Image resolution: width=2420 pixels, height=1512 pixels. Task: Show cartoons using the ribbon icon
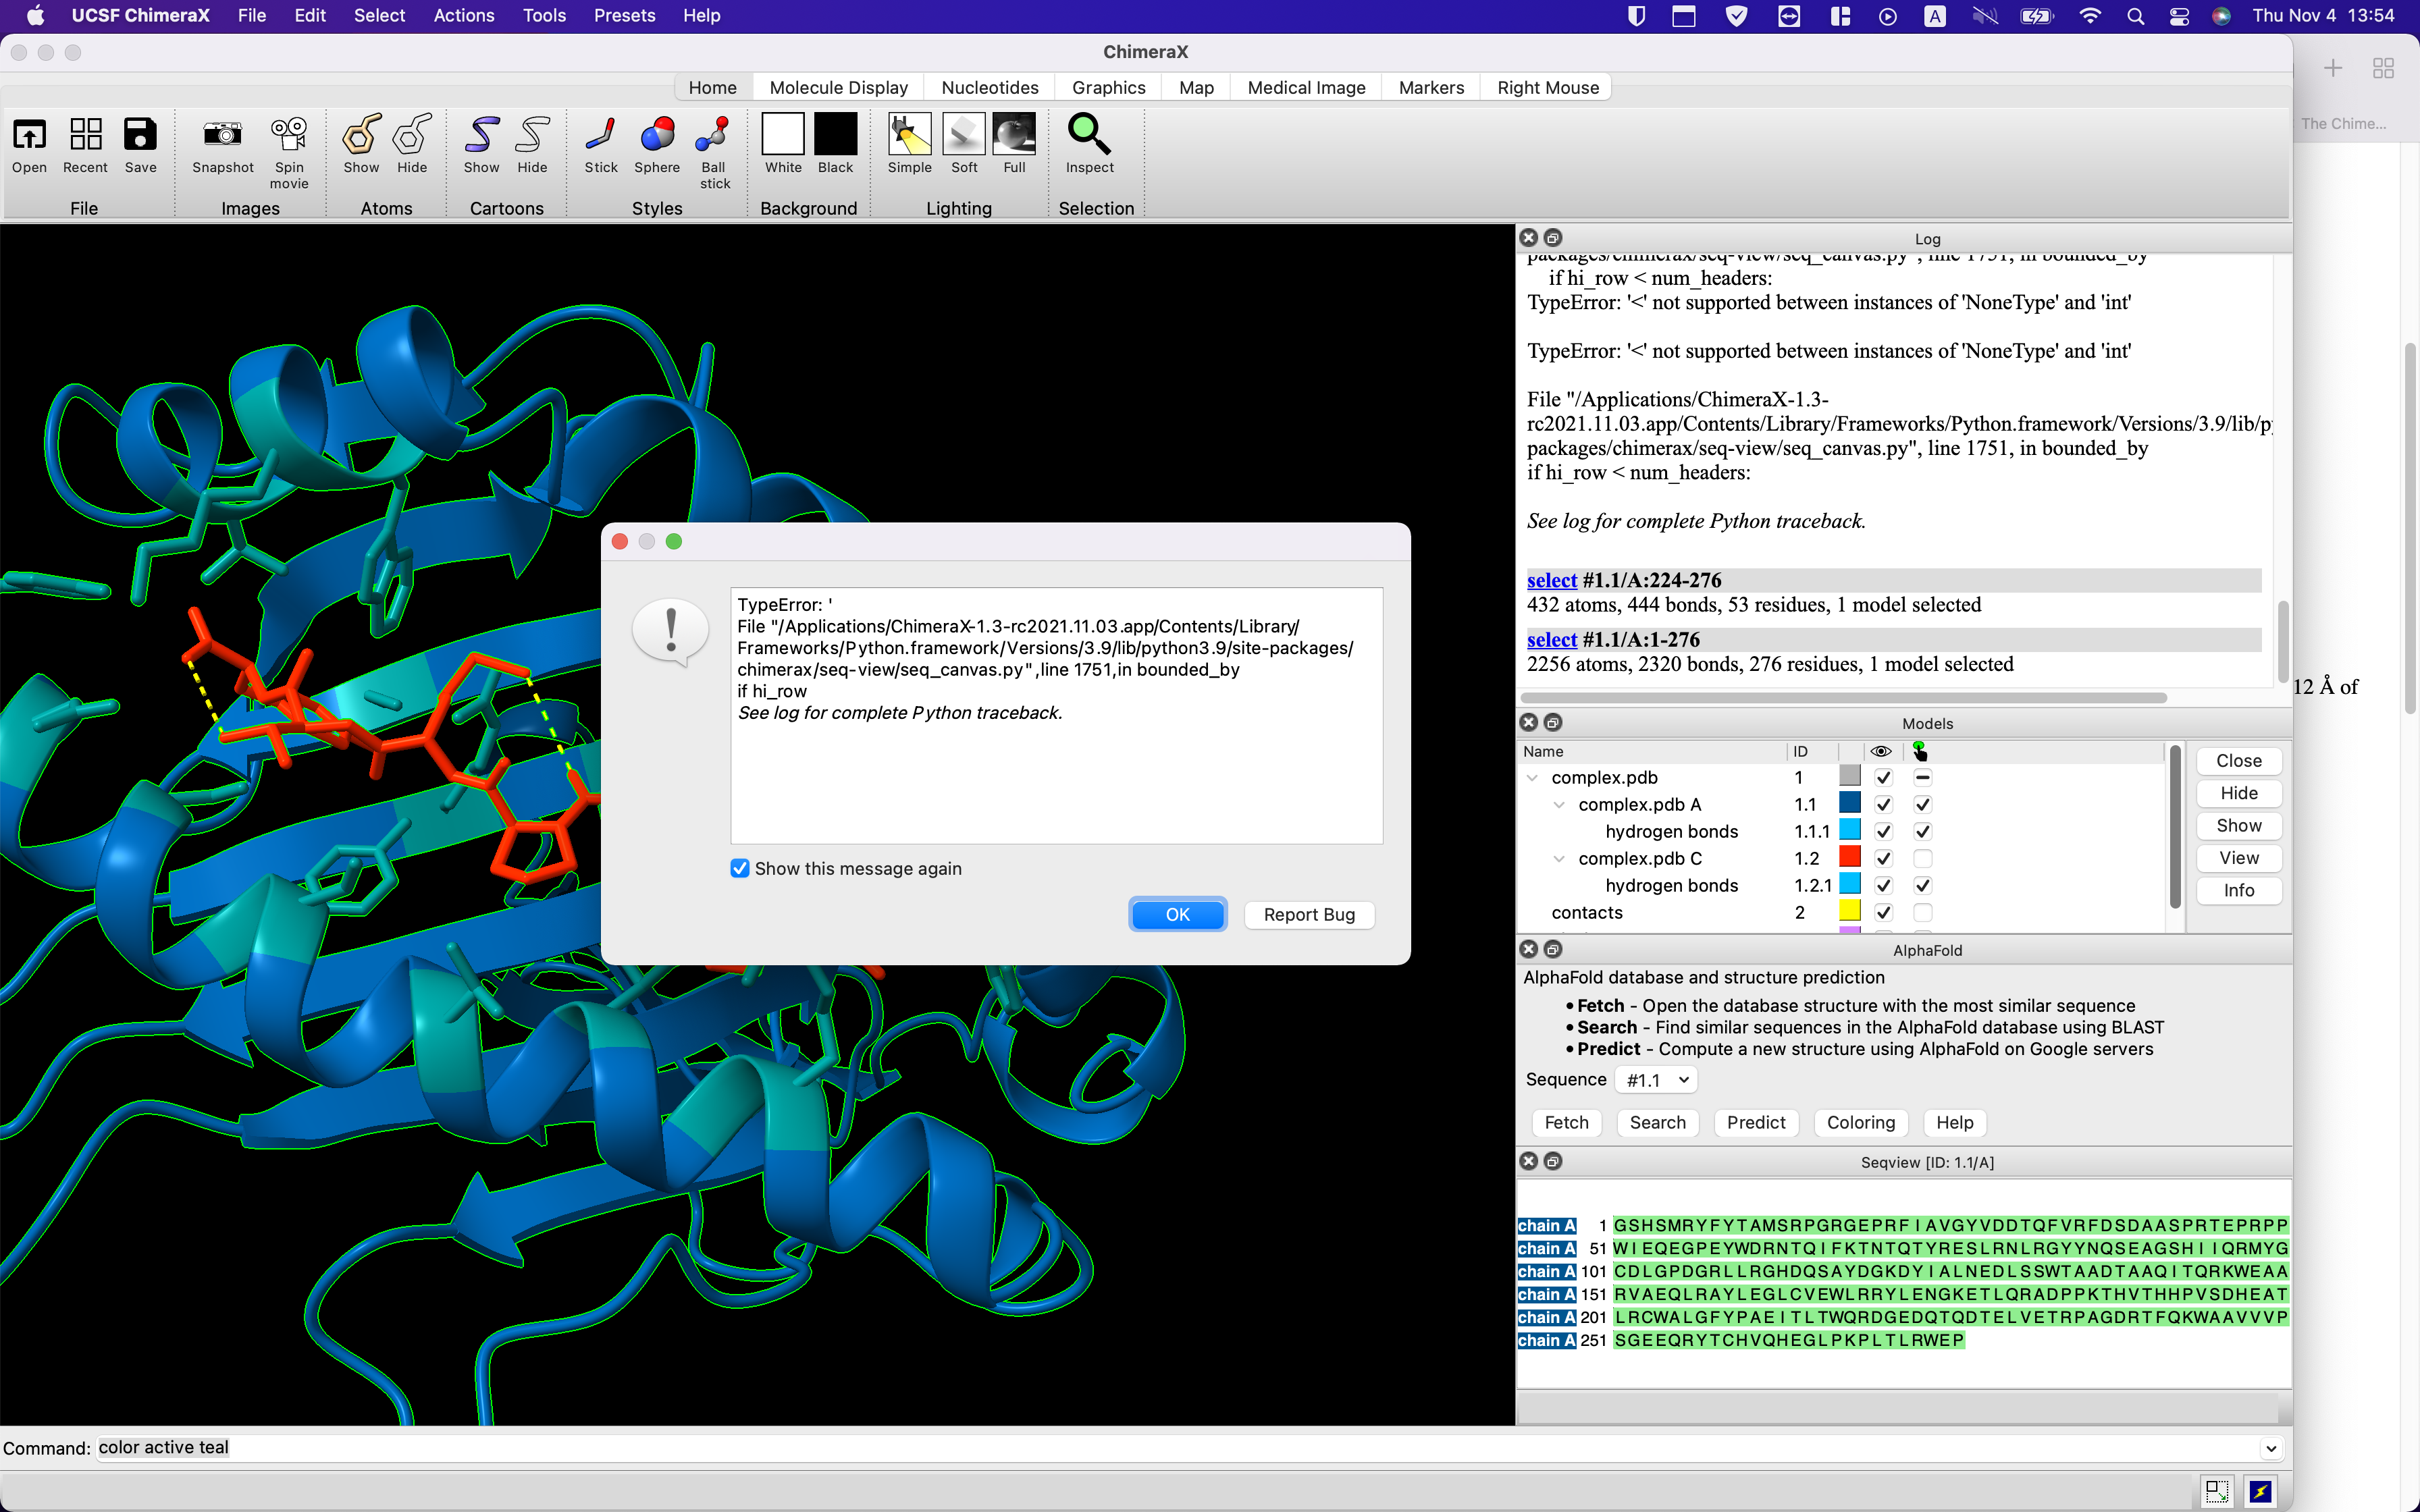[481, 136]
